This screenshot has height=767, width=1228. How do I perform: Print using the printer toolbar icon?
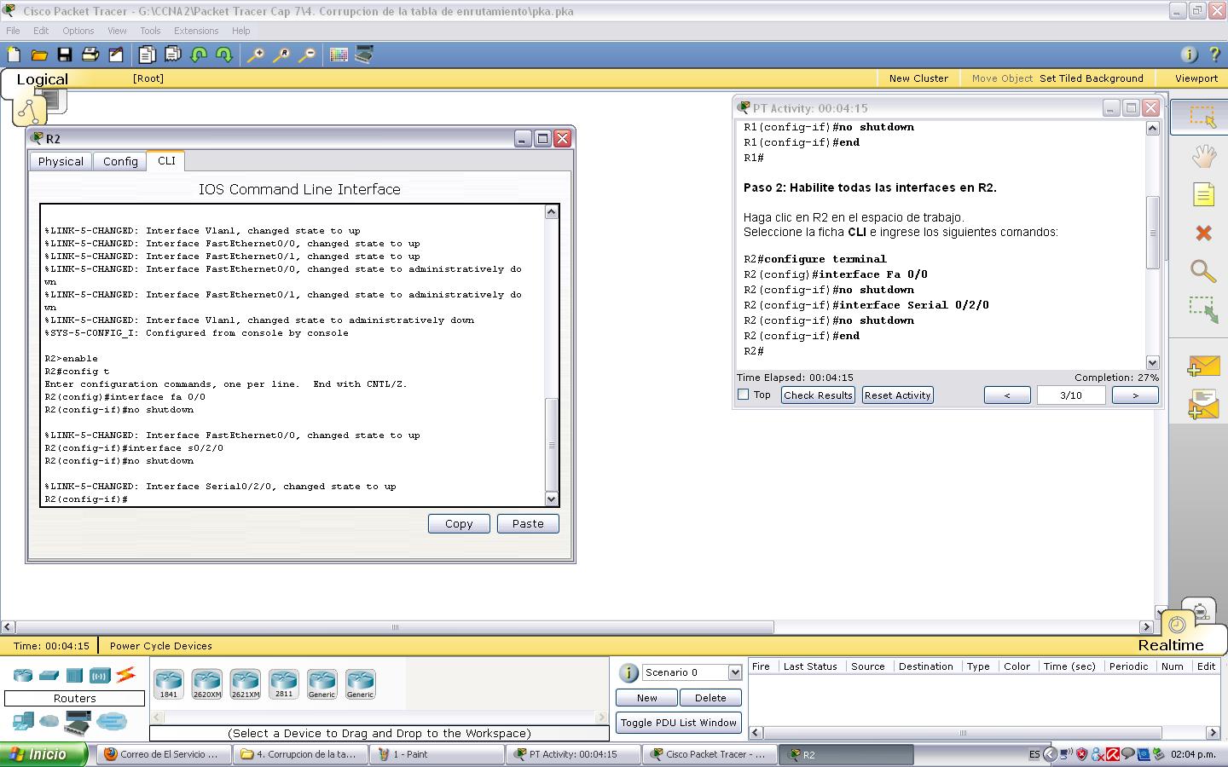(x=90, y=55)
